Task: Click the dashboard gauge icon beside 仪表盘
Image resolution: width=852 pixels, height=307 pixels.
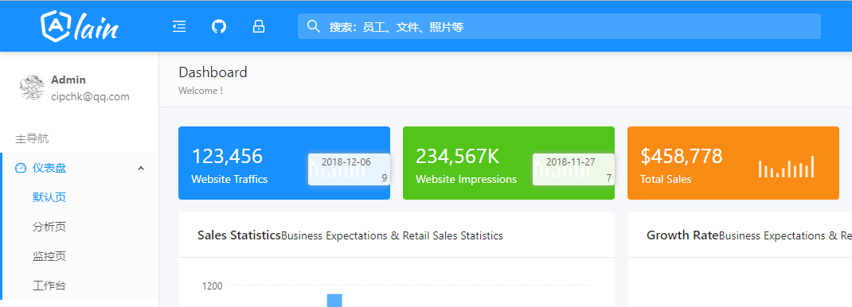Action: pos(21,168)
